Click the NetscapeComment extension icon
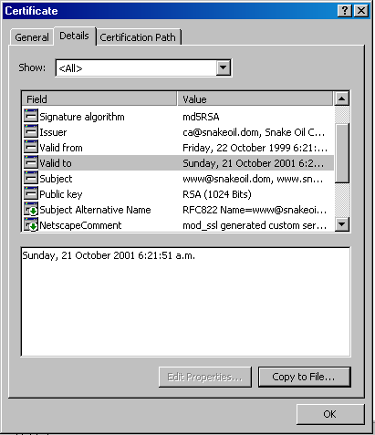Image resolution: width=375 pixels, height=435 pixels. [x=31, y=224]
